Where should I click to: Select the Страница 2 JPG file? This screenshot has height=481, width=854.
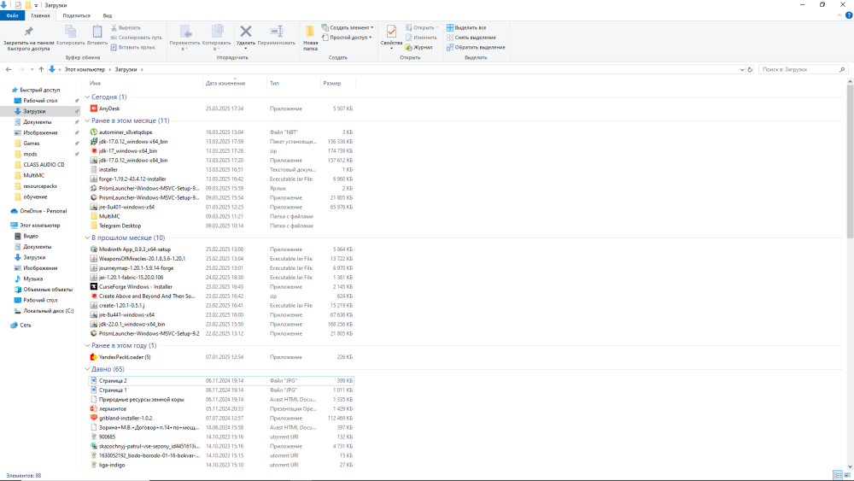click(222, 381)
